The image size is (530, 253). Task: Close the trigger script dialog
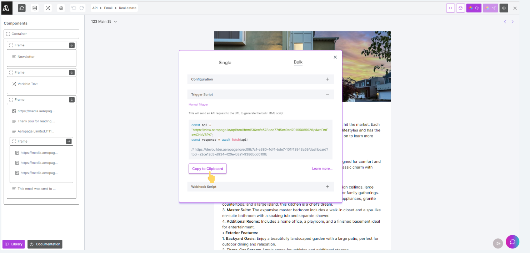[335, 57]
